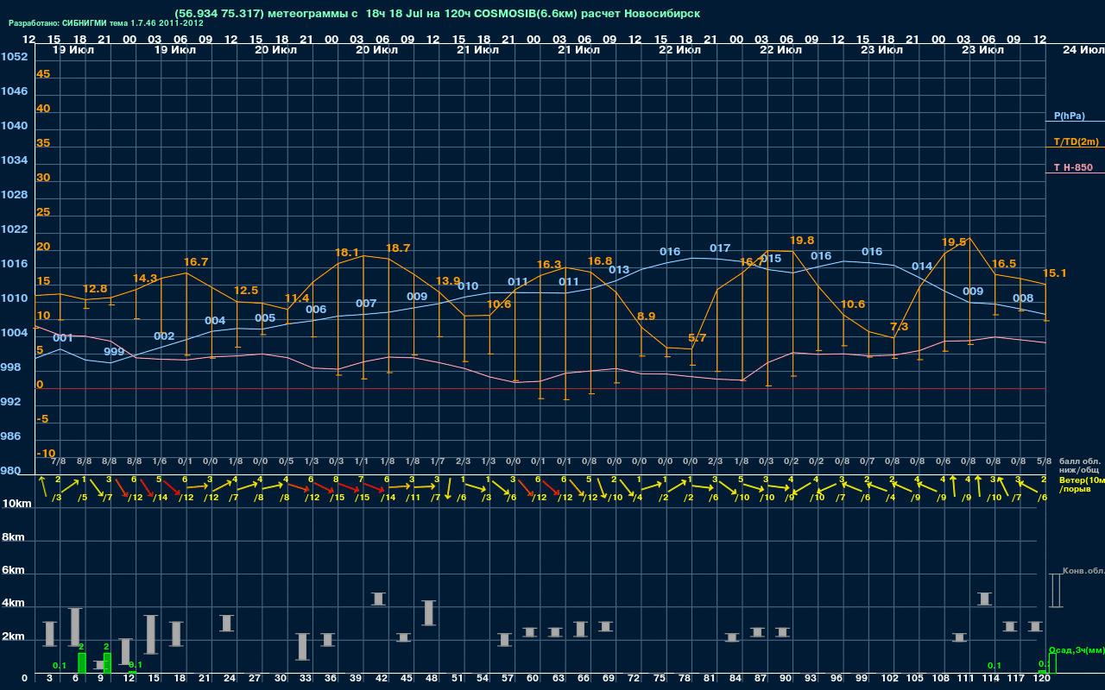Click the 12.5 temperature value
Screen dimensions: 1105x690
246,291
